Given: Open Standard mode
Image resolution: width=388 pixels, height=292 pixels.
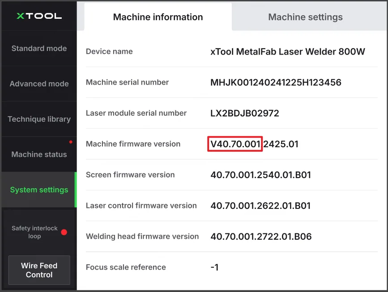Looking at the screenshot, I should pyautogui.click(x=39, y=48).
